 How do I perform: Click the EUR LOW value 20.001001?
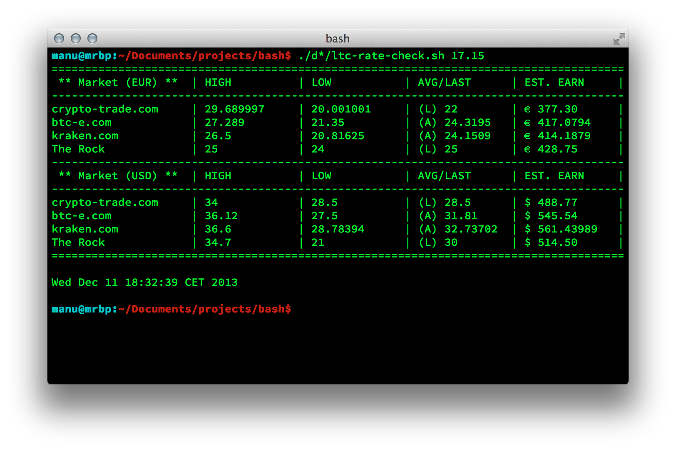click(x=341, y=109)
